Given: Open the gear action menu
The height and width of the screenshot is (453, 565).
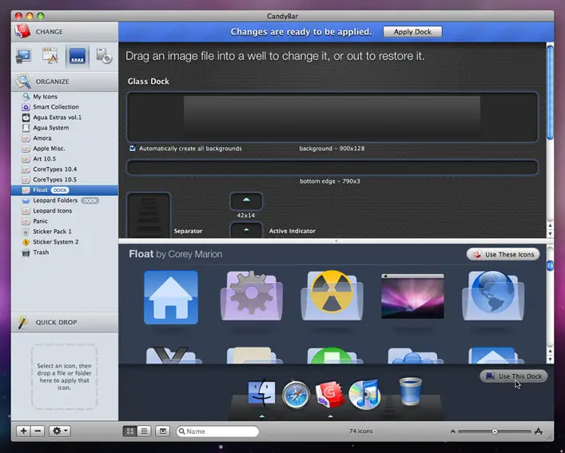Looking at the screenshot, I should click(x=60, y=431).
